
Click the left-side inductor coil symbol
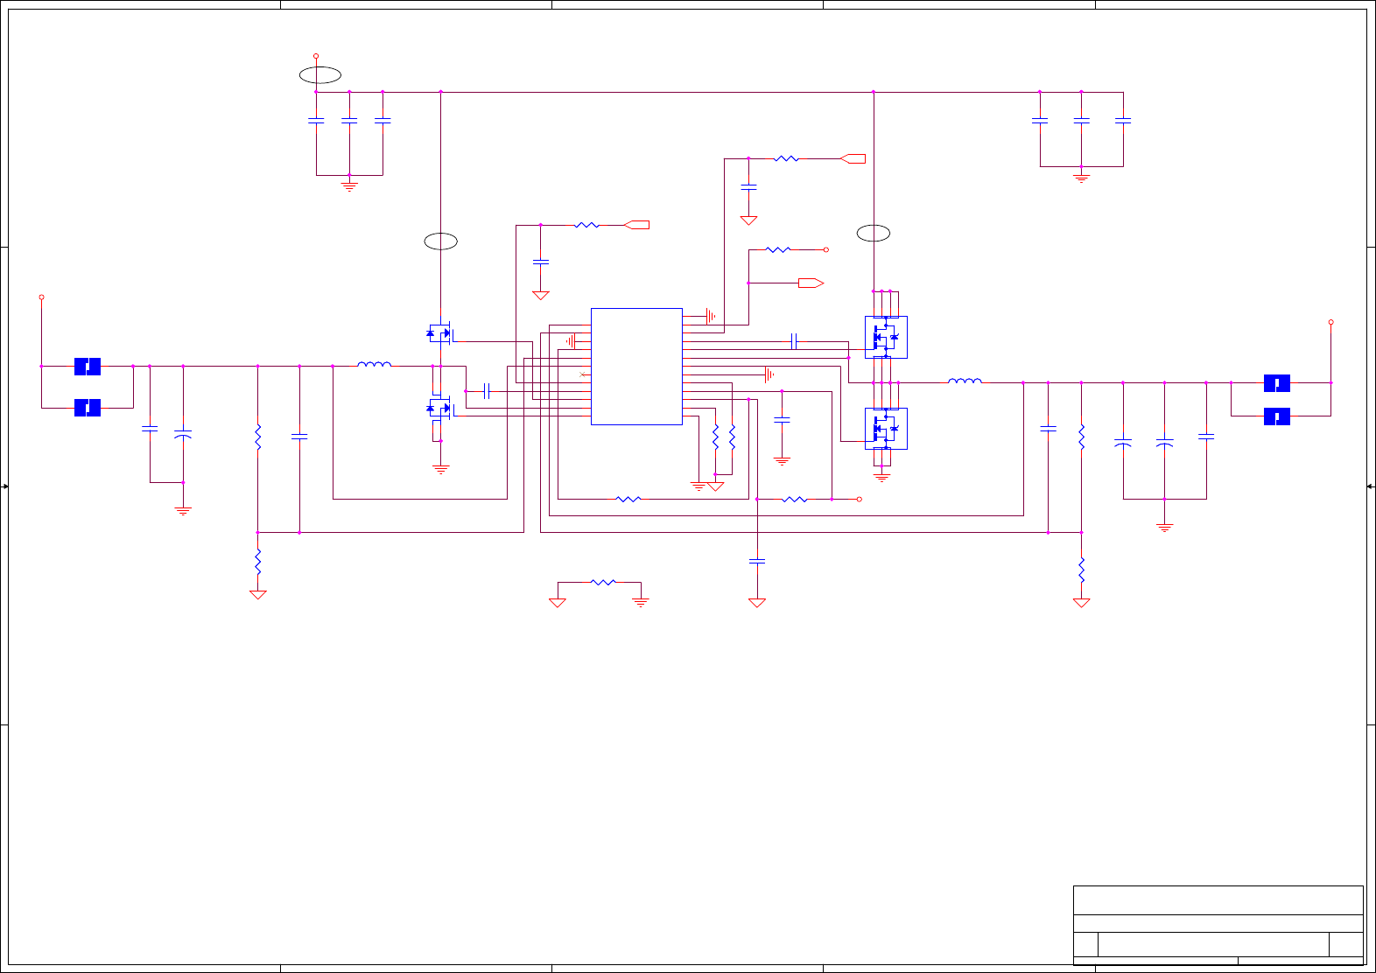click(x=375, y=364)
